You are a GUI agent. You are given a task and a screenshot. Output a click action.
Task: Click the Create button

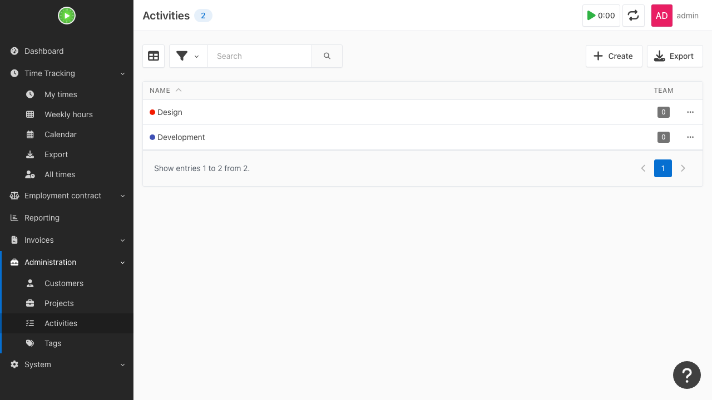(x=614, y=56)
